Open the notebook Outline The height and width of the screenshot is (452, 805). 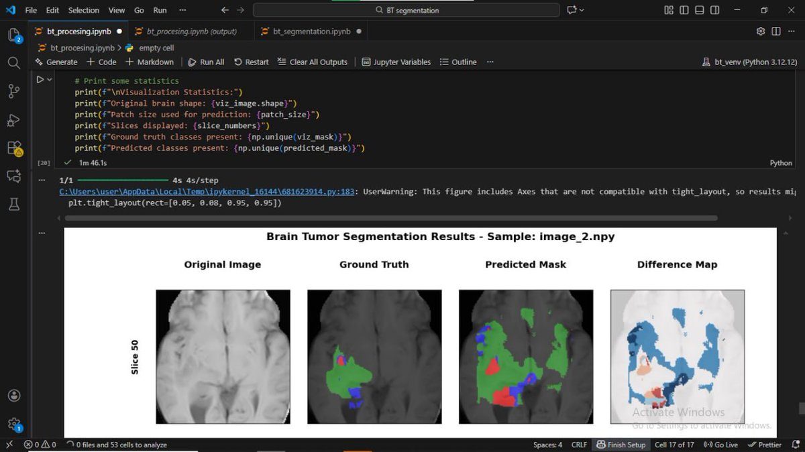(x=458, y=62)
